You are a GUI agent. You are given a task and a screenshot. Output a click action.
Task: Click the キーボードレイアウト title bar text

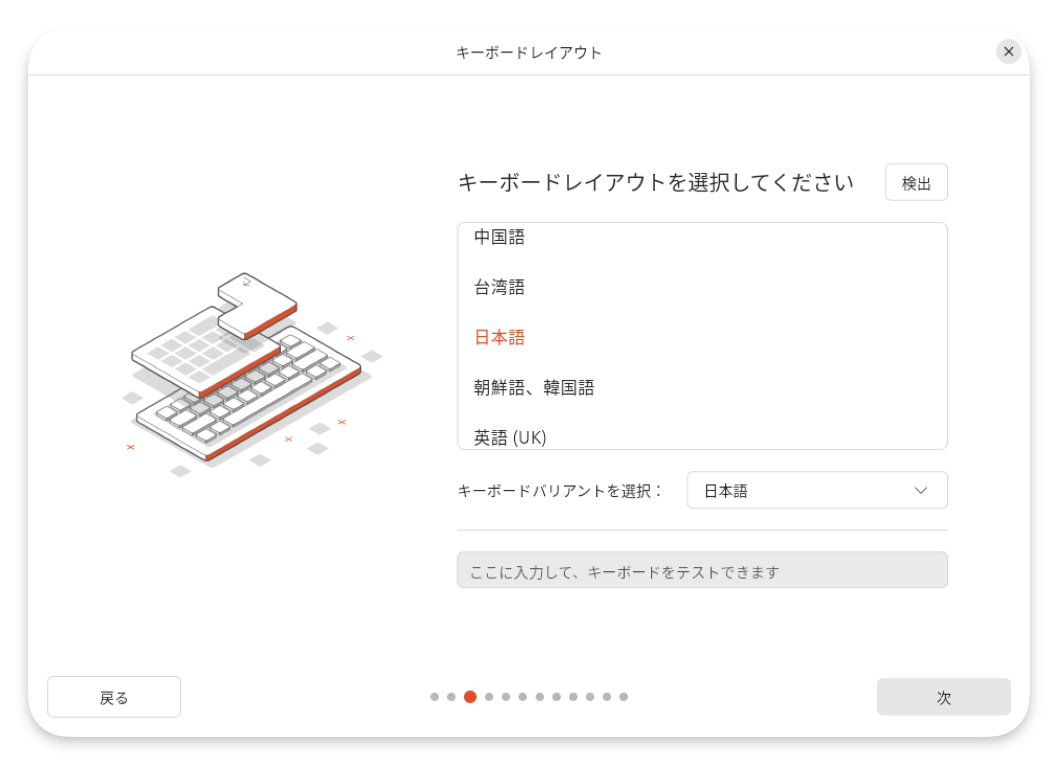tap(528, 53)
